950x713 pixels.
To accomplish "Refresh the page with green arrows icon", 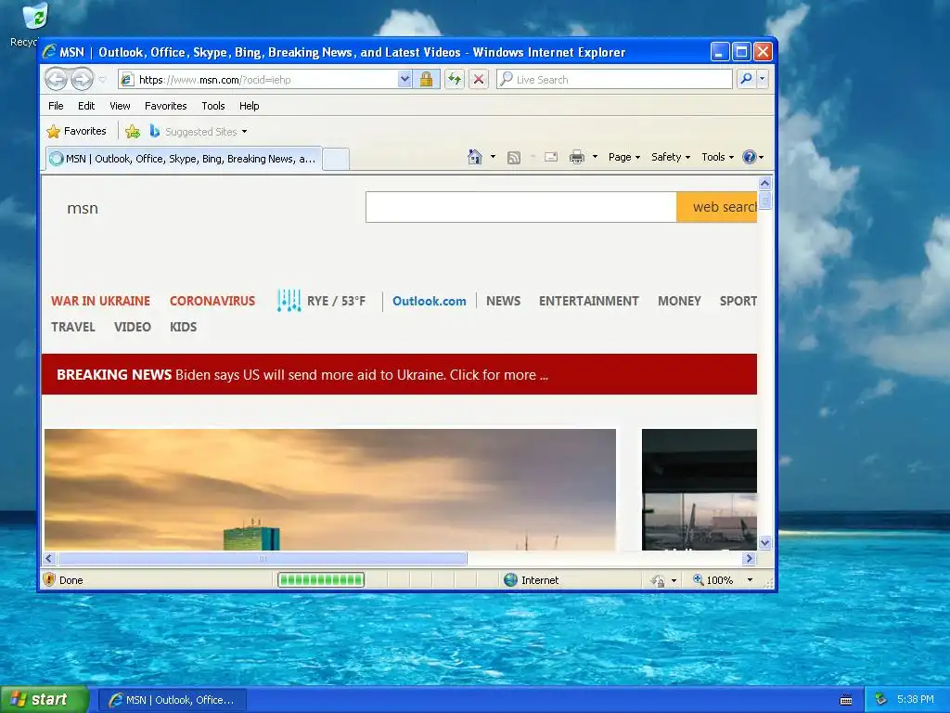I will (455, 80).
